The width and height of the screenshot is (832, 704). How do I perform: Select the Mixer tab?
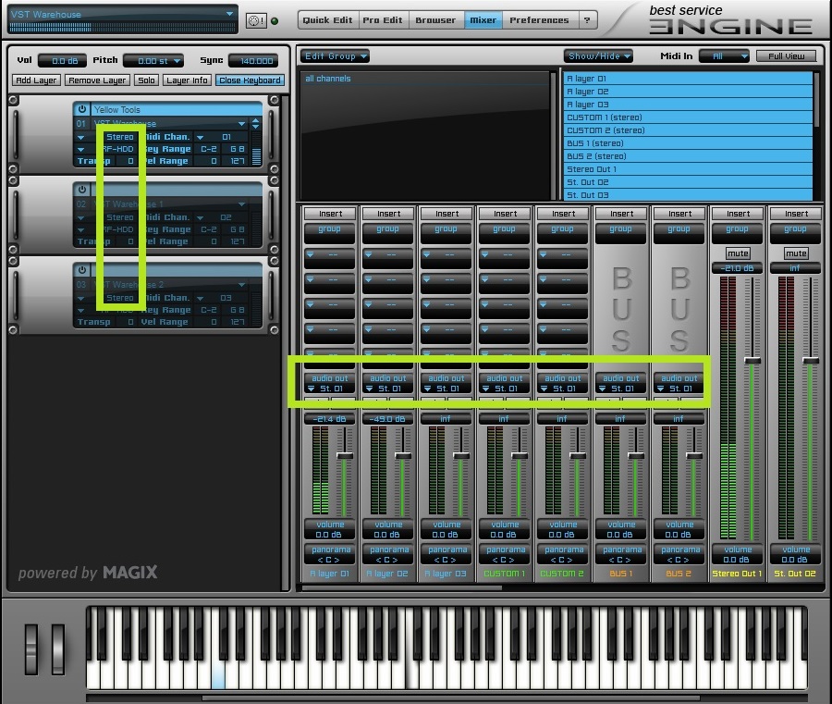click(483, 20)
